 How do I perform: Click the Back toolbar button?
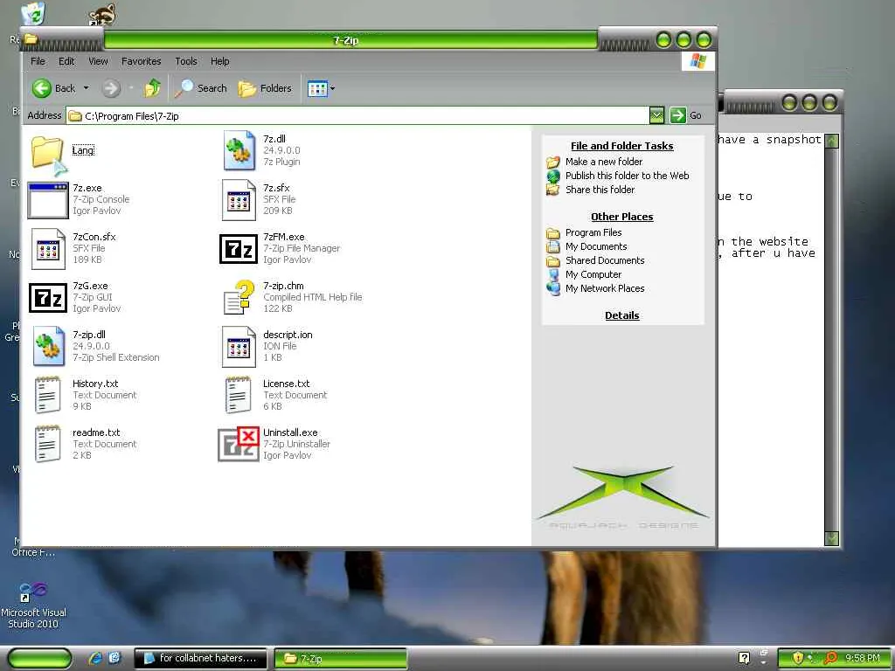click(53, 88)
